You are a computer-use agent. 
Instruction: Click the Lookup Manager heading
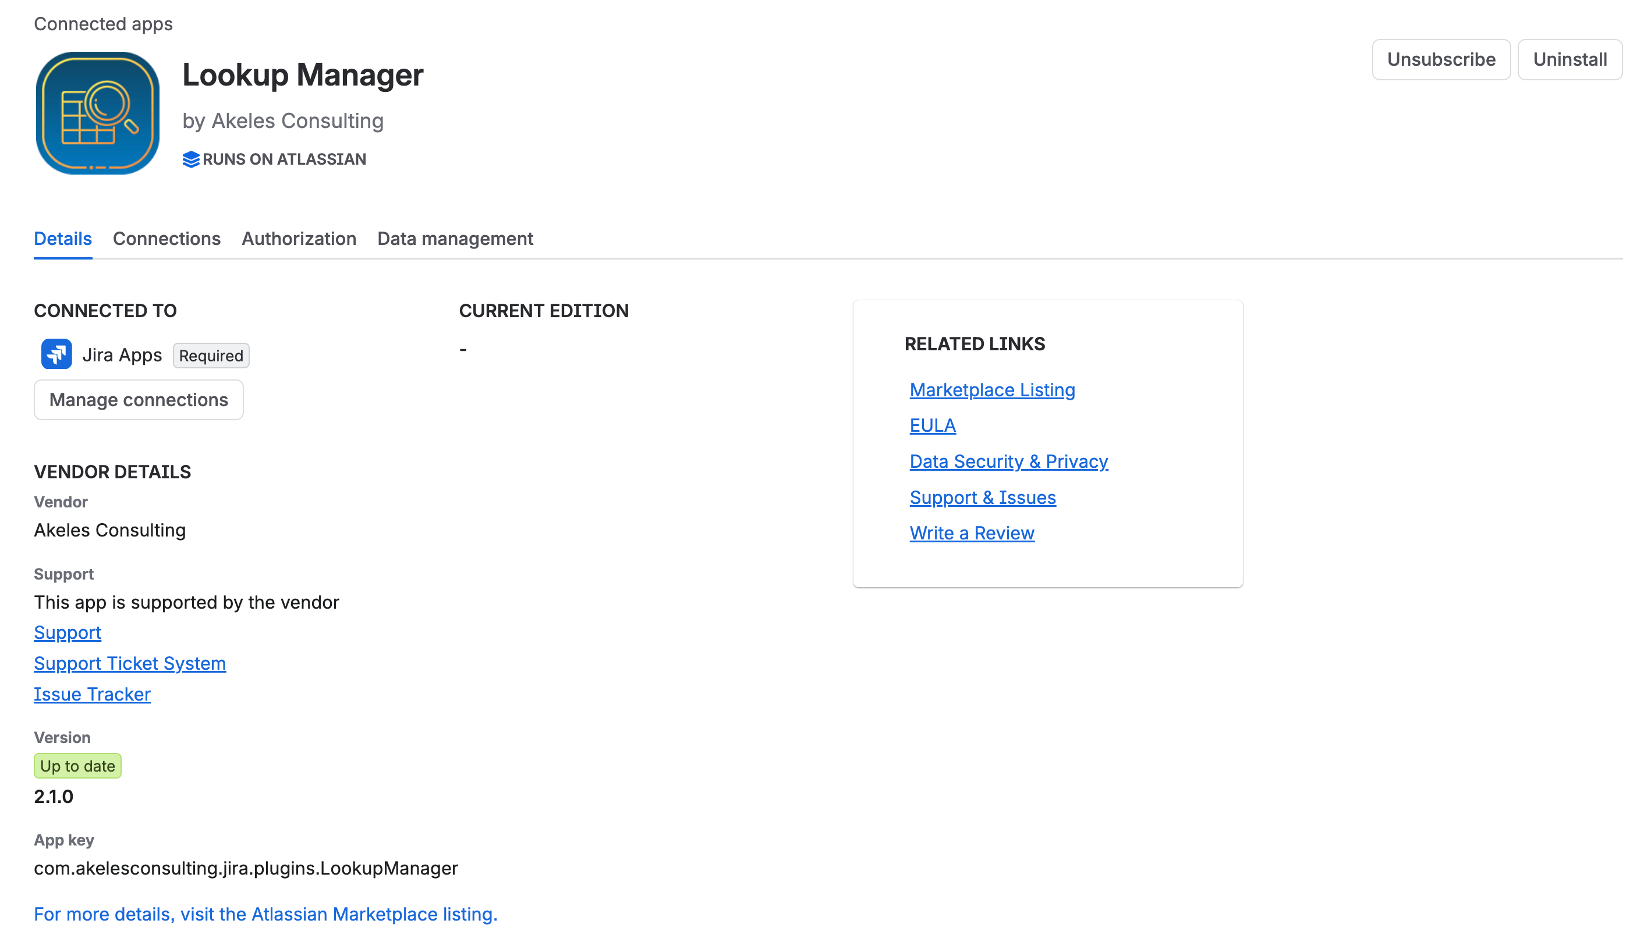coord(303,74)
